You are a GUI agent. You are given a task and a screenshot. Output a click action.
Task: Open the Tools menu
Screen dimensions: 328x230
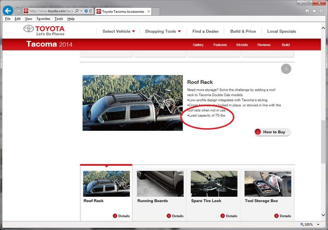[x=59, y=19]
